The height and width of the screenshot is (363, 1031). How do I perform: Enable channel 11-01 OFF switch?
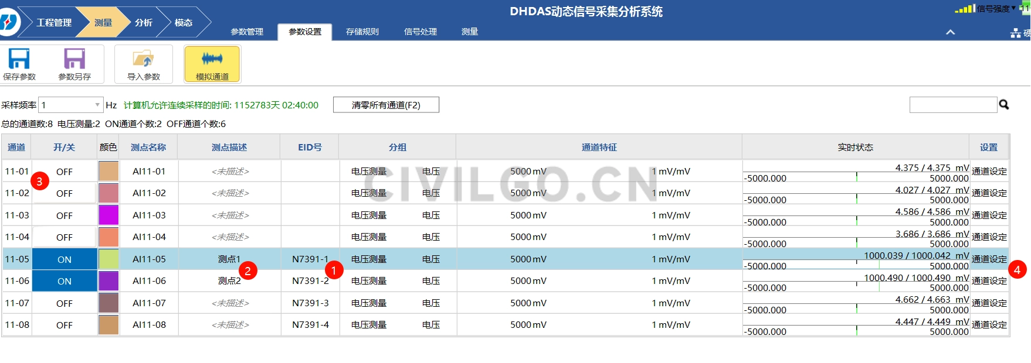click(65, 172)
